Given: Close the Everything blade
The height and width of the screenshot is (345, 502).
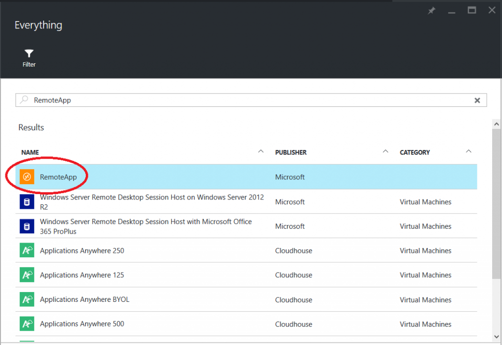Looking at the screenshot, I should coord(492,10).
